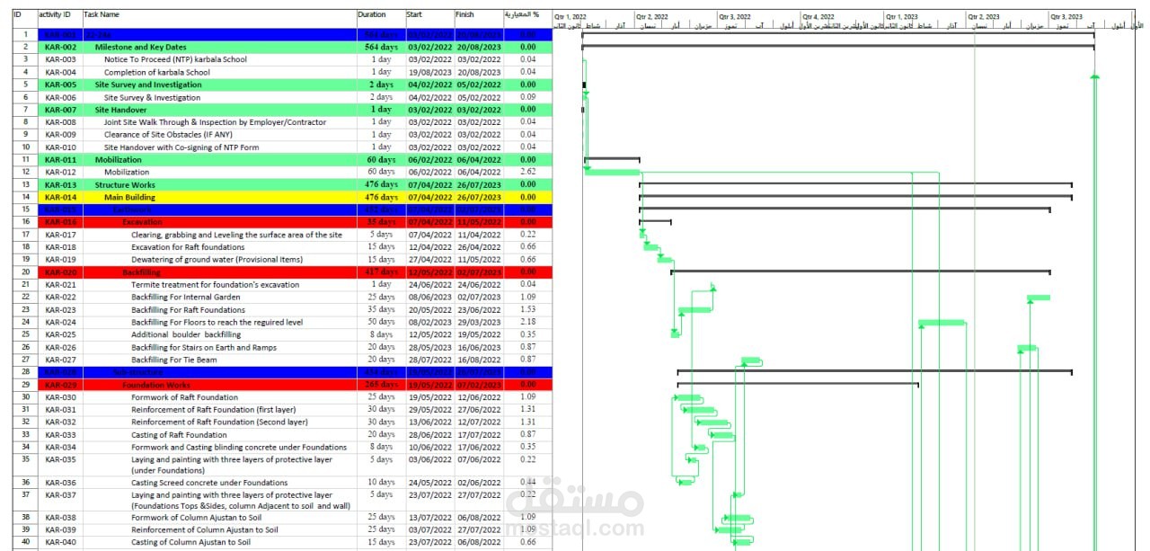
Task: Select the Task Name column header
Action: [102, 15]
